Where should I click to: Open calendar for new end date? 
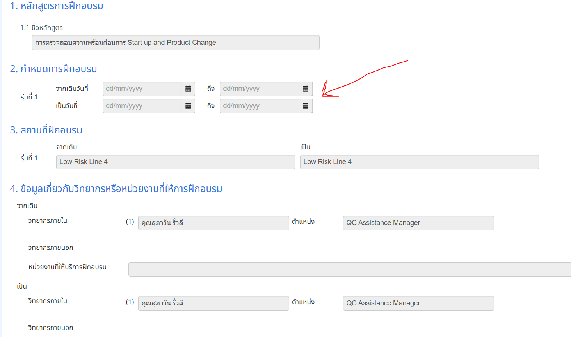306,106
